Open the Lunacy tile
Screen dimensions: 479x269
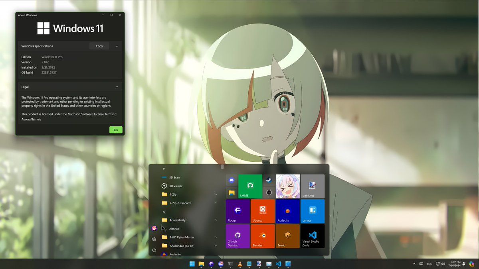(x=313, y=211)
